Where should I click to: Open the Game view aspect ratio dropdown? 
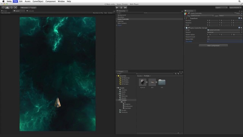click(x=11, y=13)
